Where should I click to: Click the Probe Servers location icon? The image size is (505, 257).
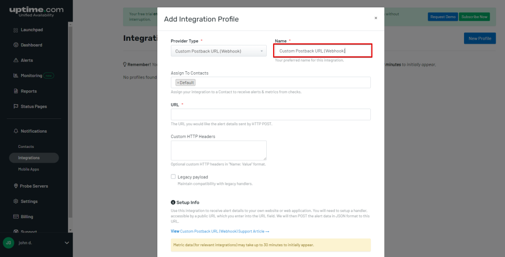16,186
